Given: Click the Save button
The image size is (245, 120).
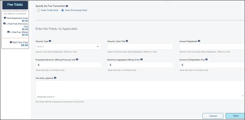Looking at the screenshot, I should pos(235,116).
